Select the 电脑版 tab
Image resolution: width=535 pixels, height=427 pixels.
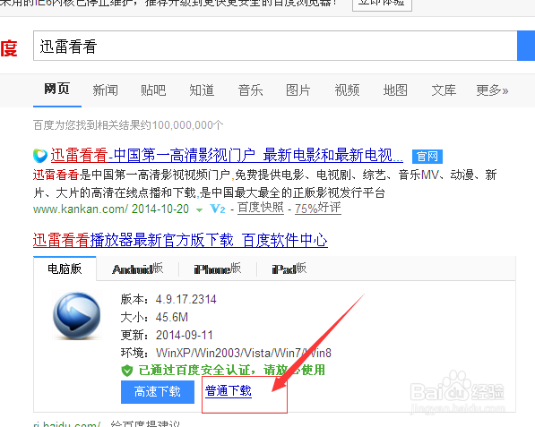pos(65,269)
